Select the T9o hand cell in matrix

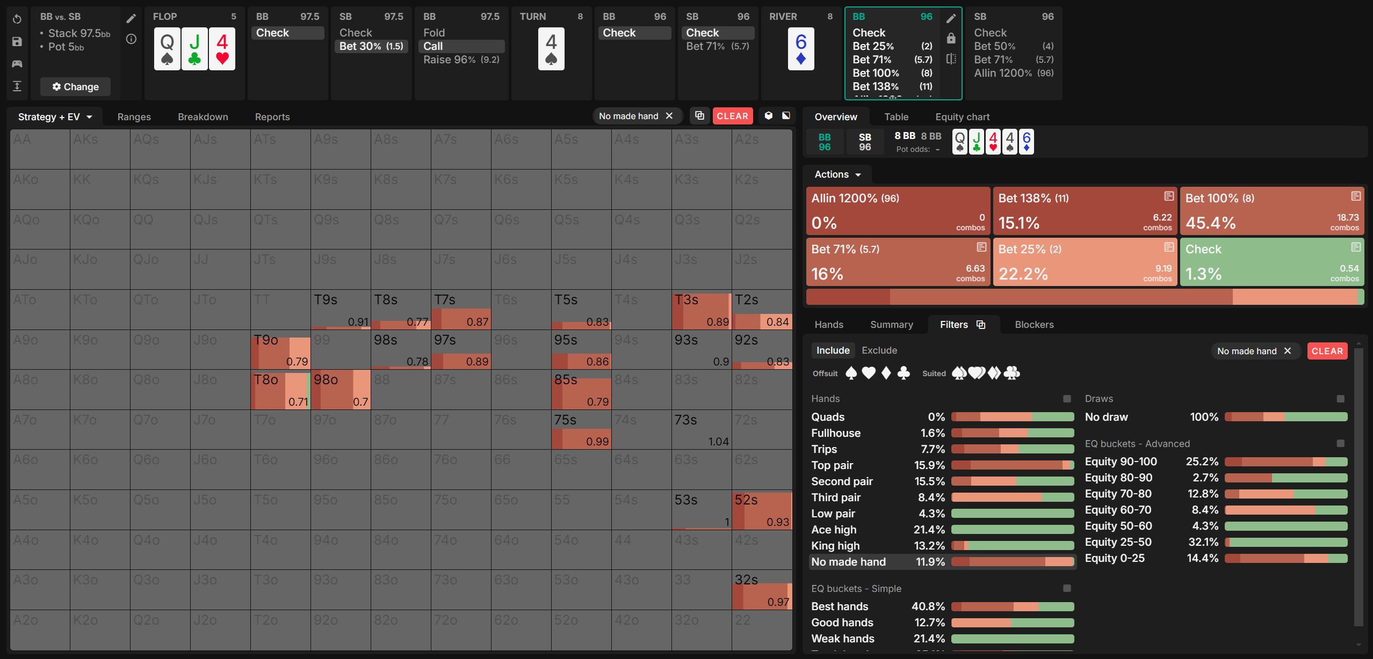coord(280,349)
